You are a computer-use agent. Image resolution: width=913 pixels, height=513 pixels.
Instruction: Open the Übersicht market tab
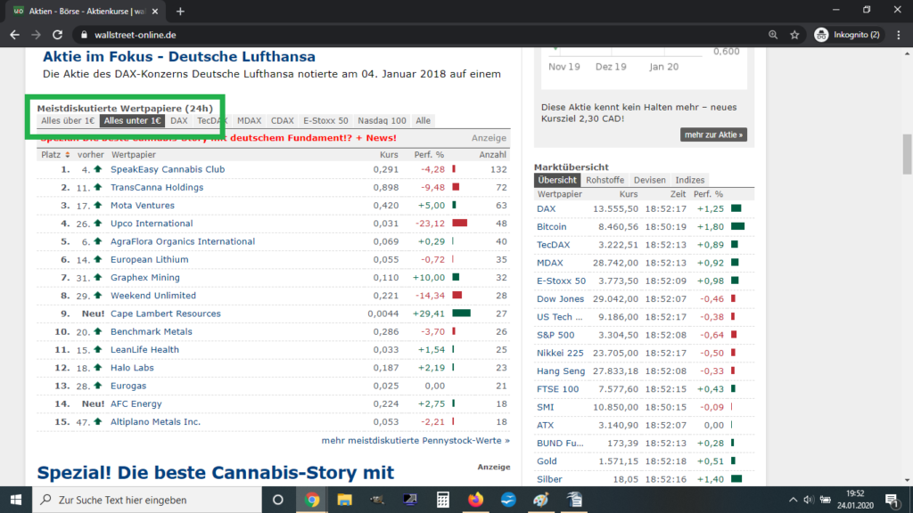click(x=556, y=180)
